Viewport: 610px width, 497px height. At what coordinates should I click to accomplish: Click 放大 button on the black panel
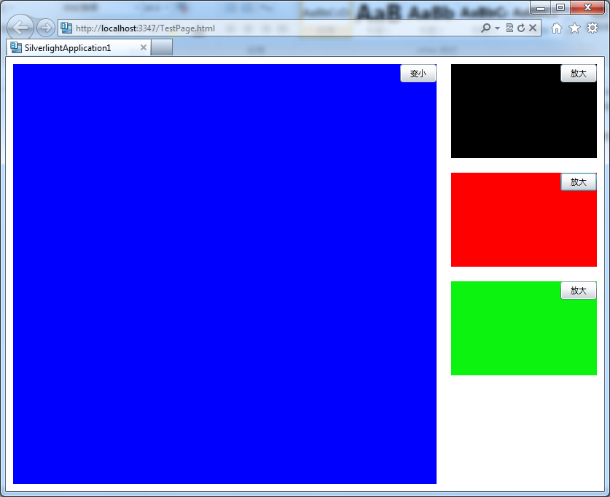(579, 73)
